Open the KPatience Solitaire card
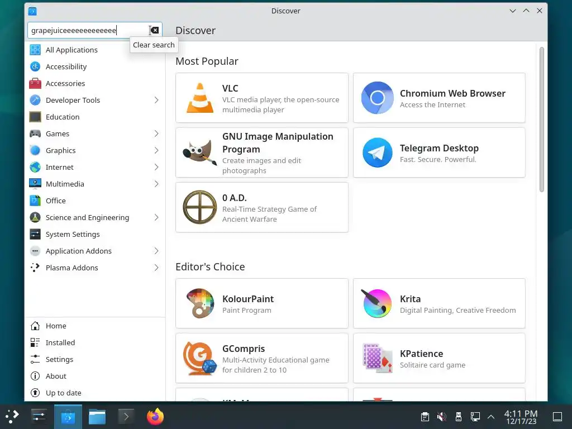This screenshot has height=429, width=572. (439, 358)
